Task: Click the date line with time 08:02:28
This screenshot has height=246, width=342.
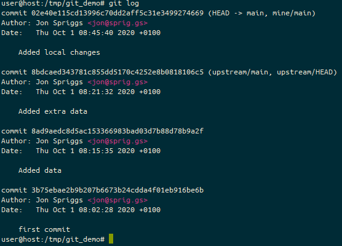Action: point(81,210)
